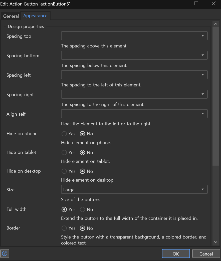Viewport: 221px width, 261px height.
Task: Click the 'Full width' label
Action: (x=16, y=209)
